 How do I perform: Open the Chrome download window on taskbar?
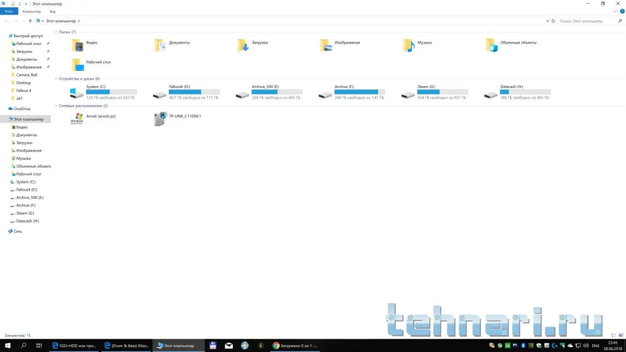tap(295, 346)
